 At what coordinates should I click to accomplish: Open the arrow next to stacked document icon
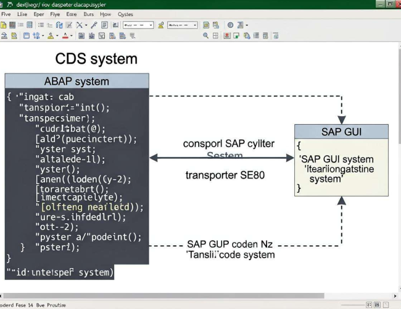click(x=247, y=25)
